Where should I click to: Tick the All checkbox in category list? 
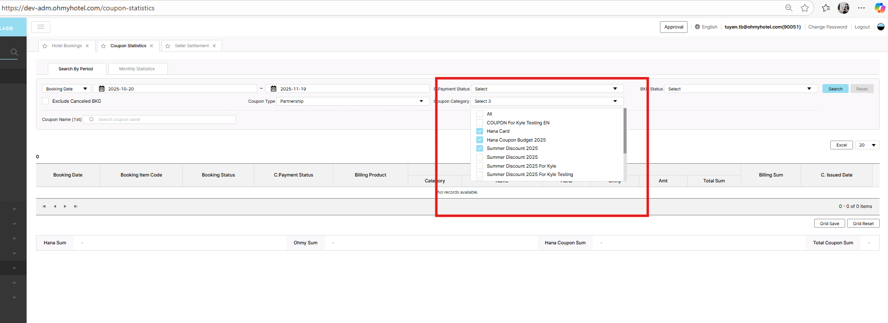click(480, 114)
